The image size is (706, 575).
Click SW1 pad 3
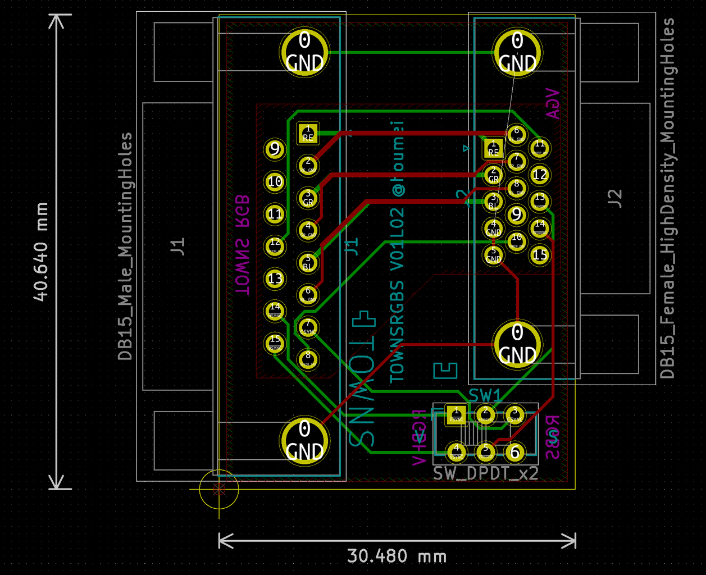(514, 415)
